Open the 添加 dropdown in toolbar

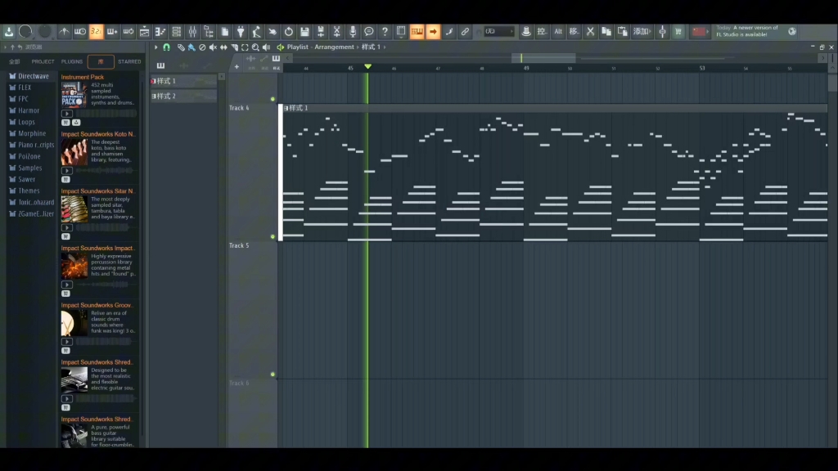641,32
